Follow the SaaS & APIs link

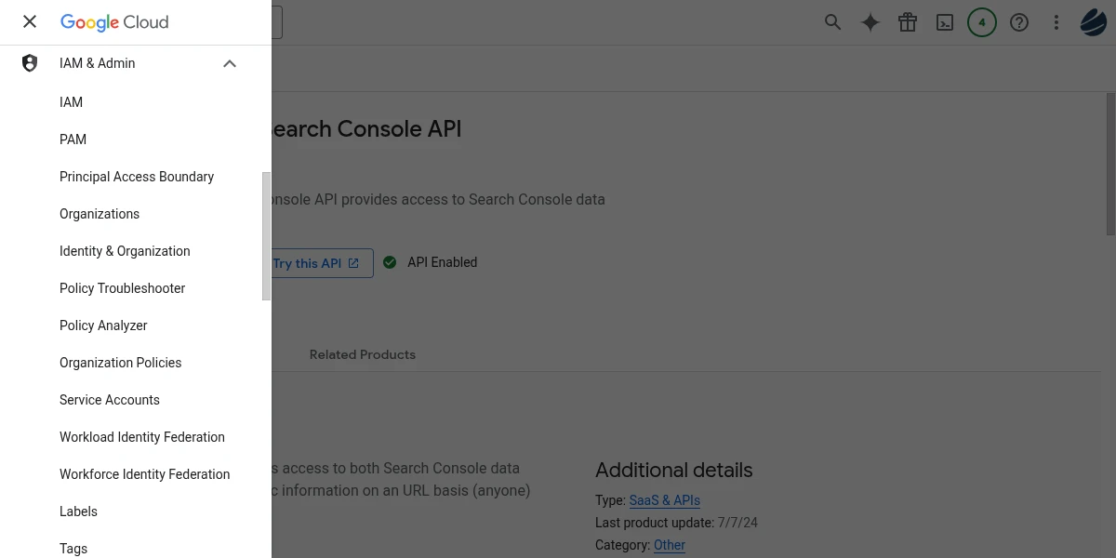tap(664, 500)
